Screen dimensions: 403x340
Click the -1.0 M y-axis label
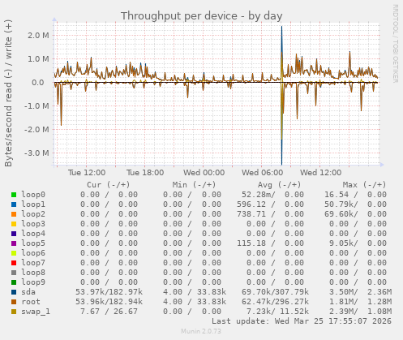pyautogui.click(x=36, y=106)
